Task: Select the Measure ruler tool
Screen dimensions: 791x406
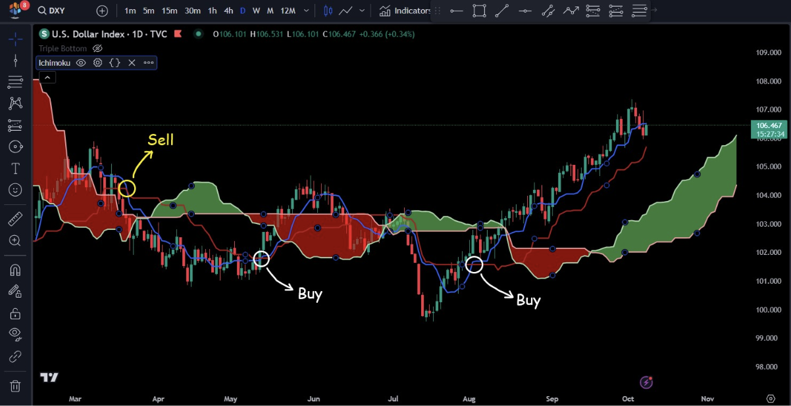Action: point(15,219)
